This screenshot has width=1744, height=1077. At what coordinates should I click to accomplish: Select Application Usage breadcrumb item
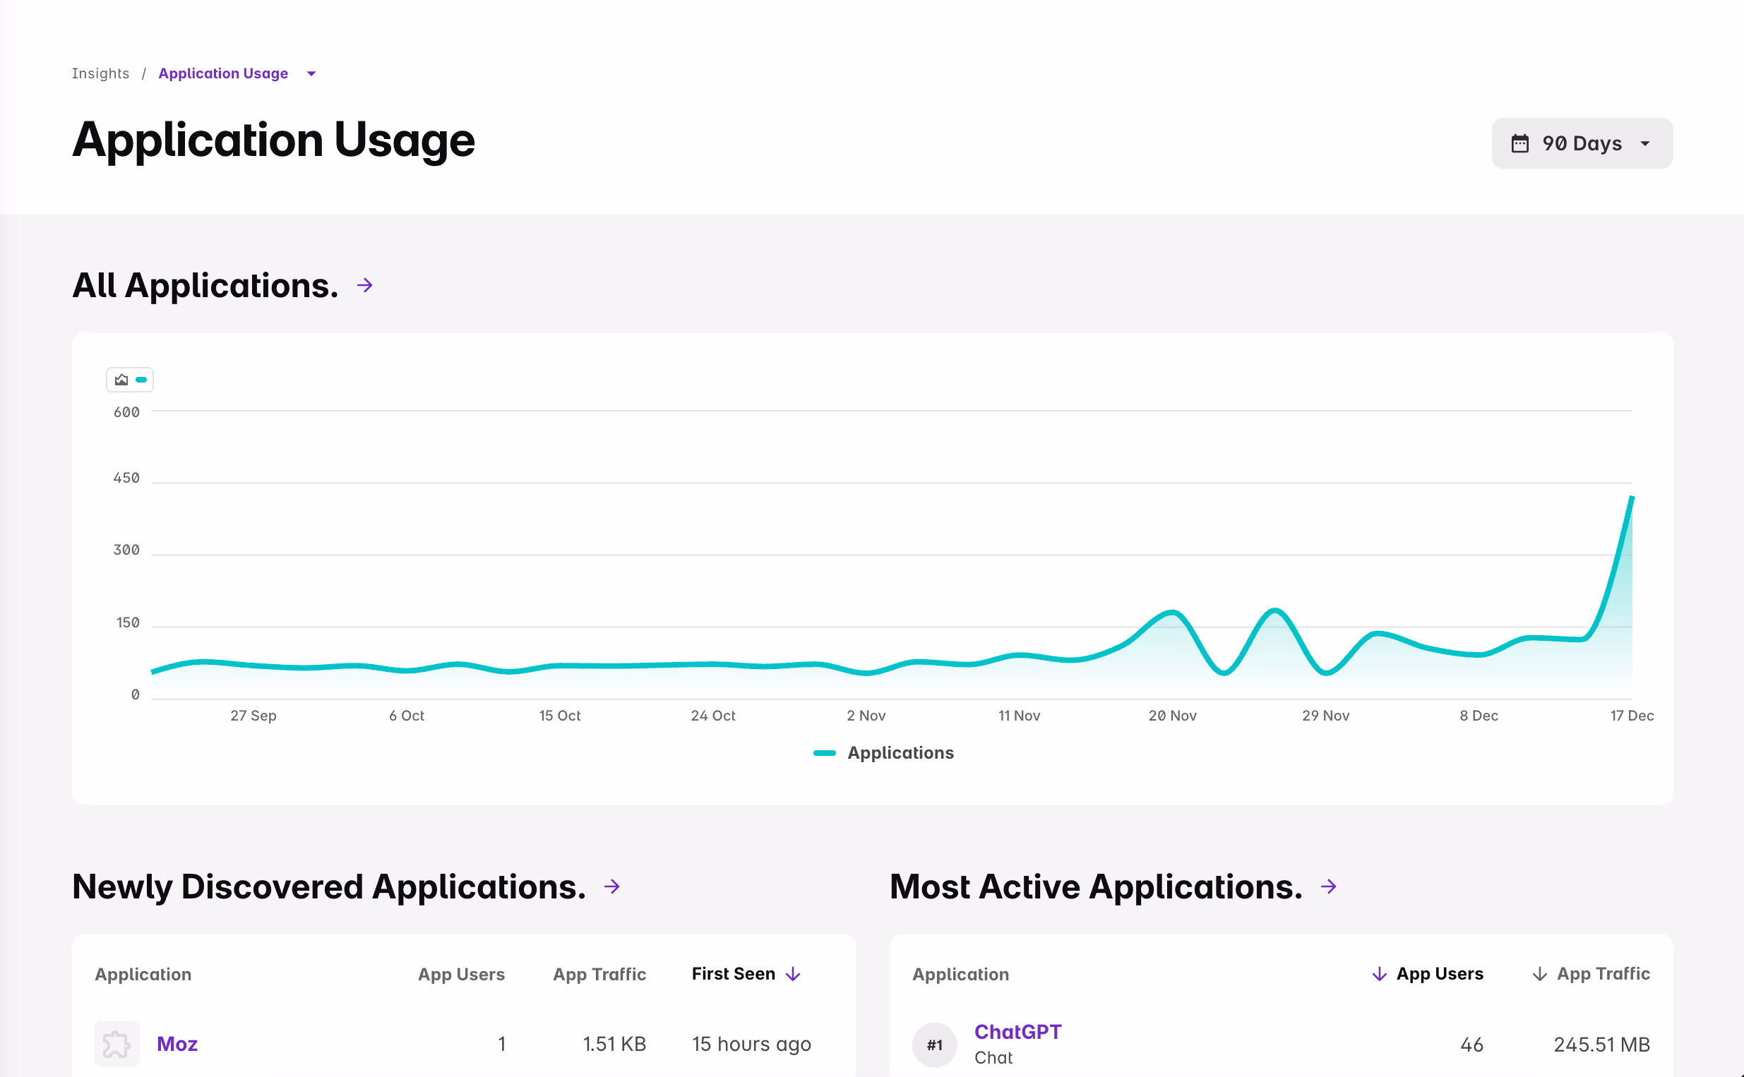(223, 73)
